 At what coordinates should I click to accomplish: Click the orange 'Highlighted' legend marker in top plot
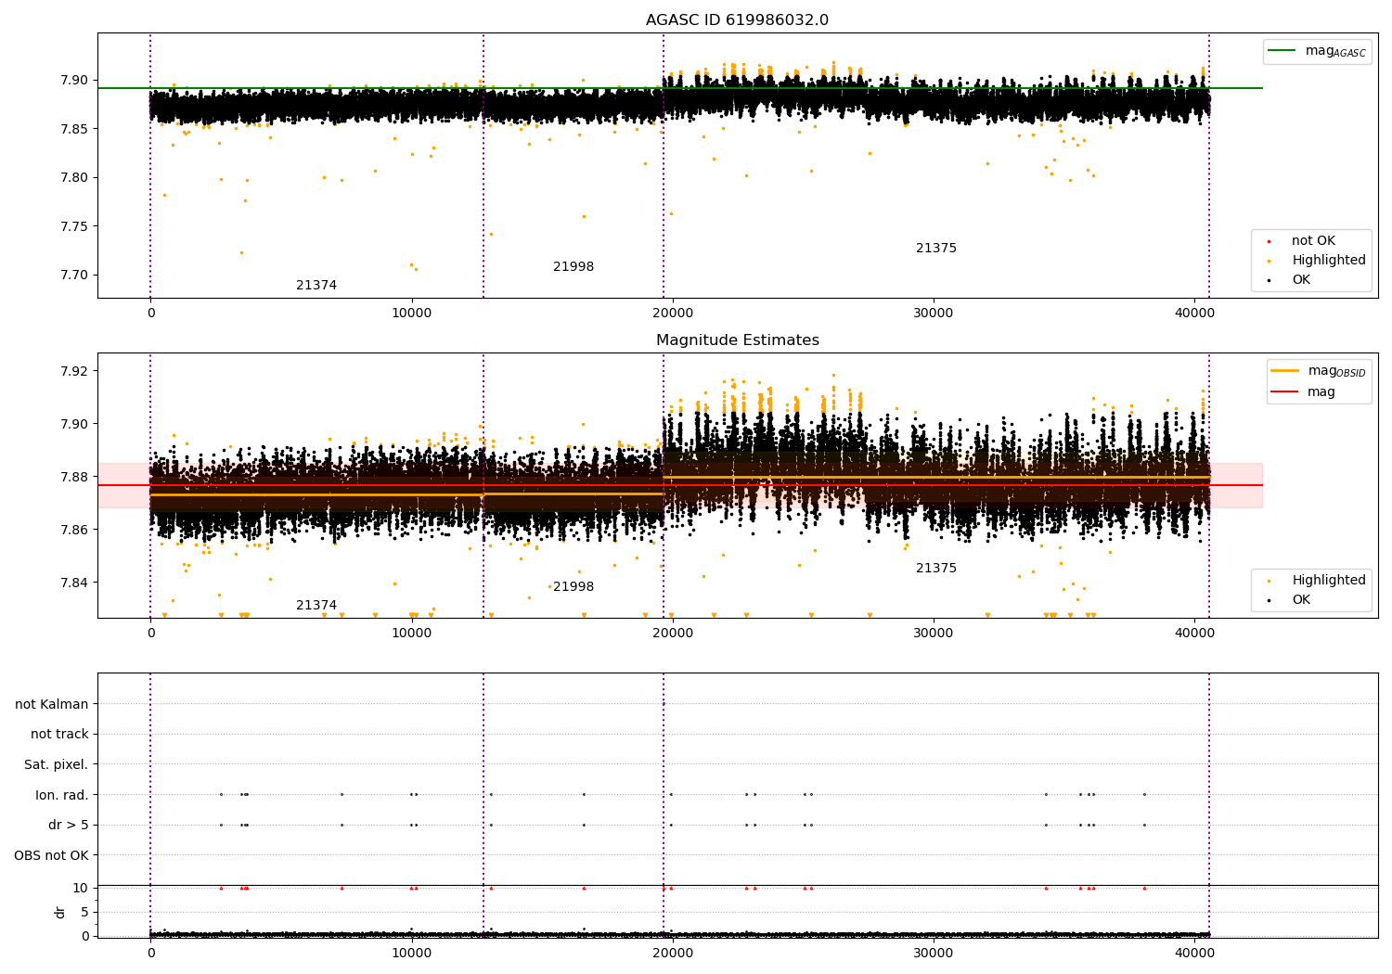(1269, 261)
